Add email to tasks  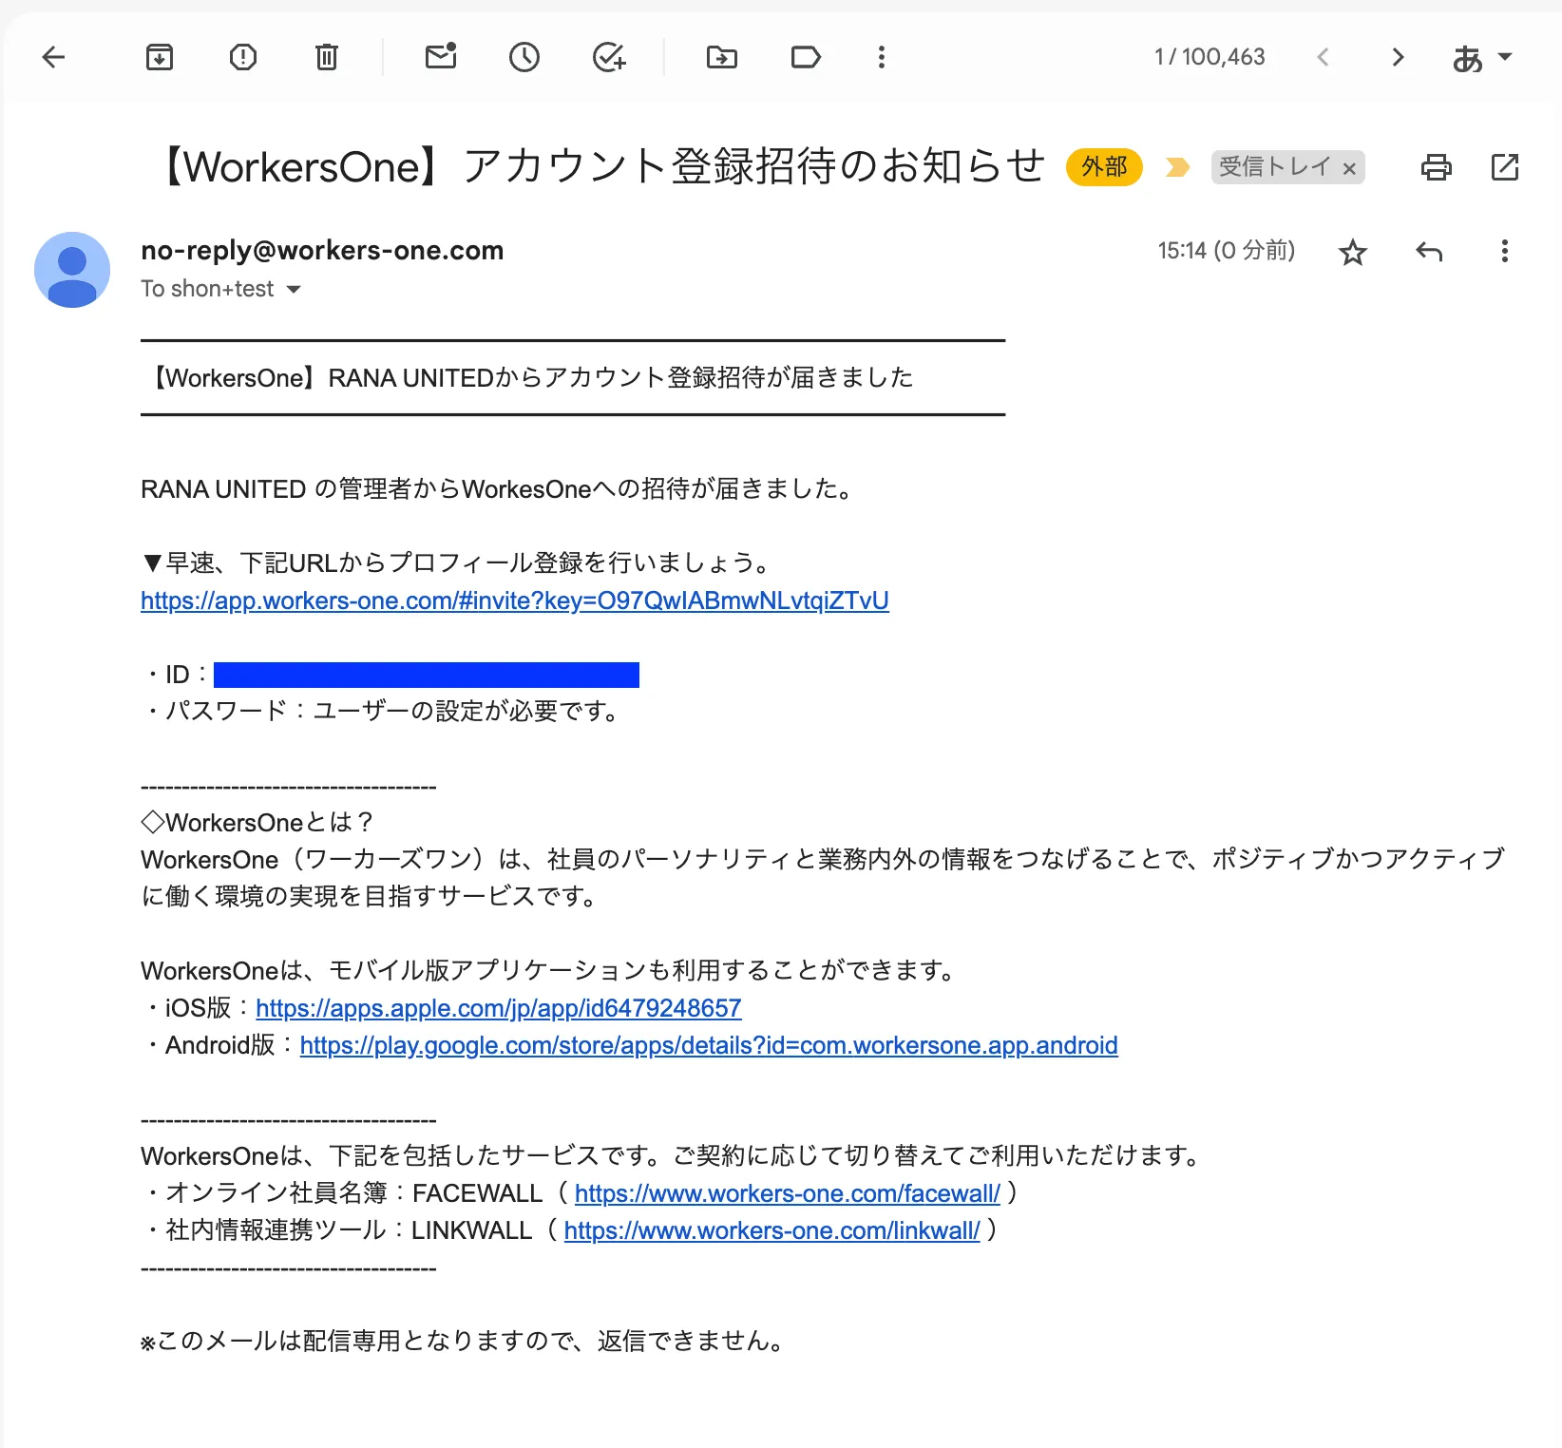609,58
